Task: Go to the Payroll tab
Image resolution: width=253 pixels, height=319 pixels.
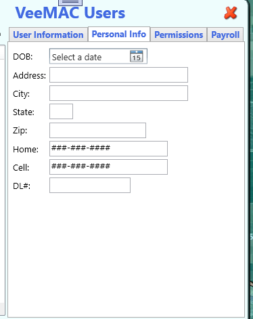Action: pyautogui.click(x=225, y=35)
